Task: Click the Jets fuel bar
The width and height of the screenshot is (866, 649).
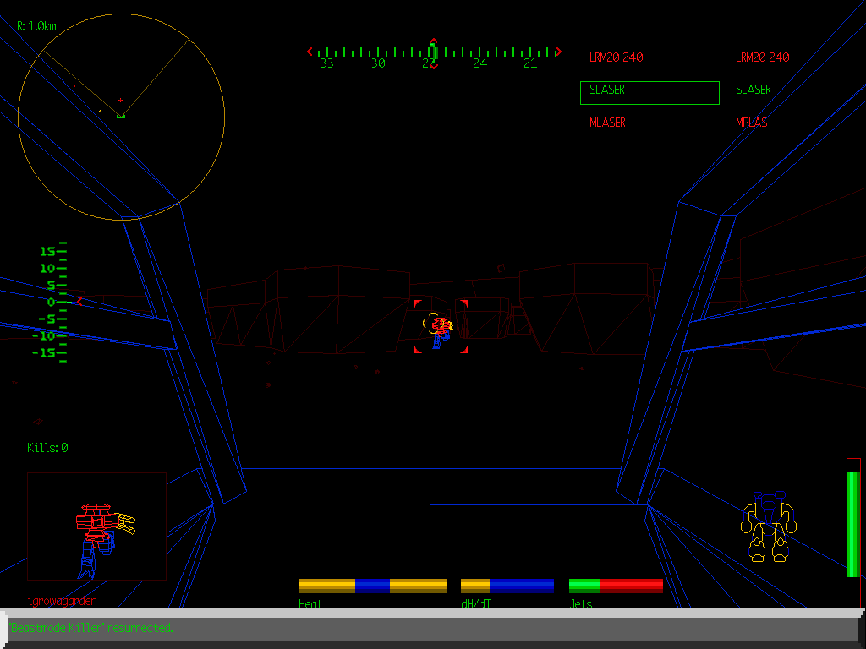Action: pyautogui.click(x=616, y=586)
